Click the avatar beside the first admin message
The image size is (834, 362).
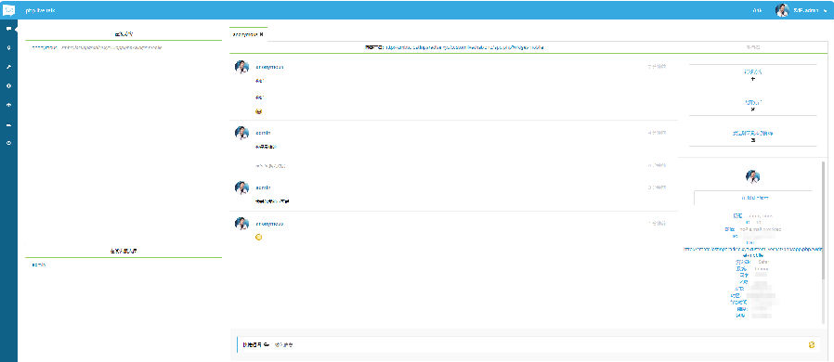tap(241, 133)
